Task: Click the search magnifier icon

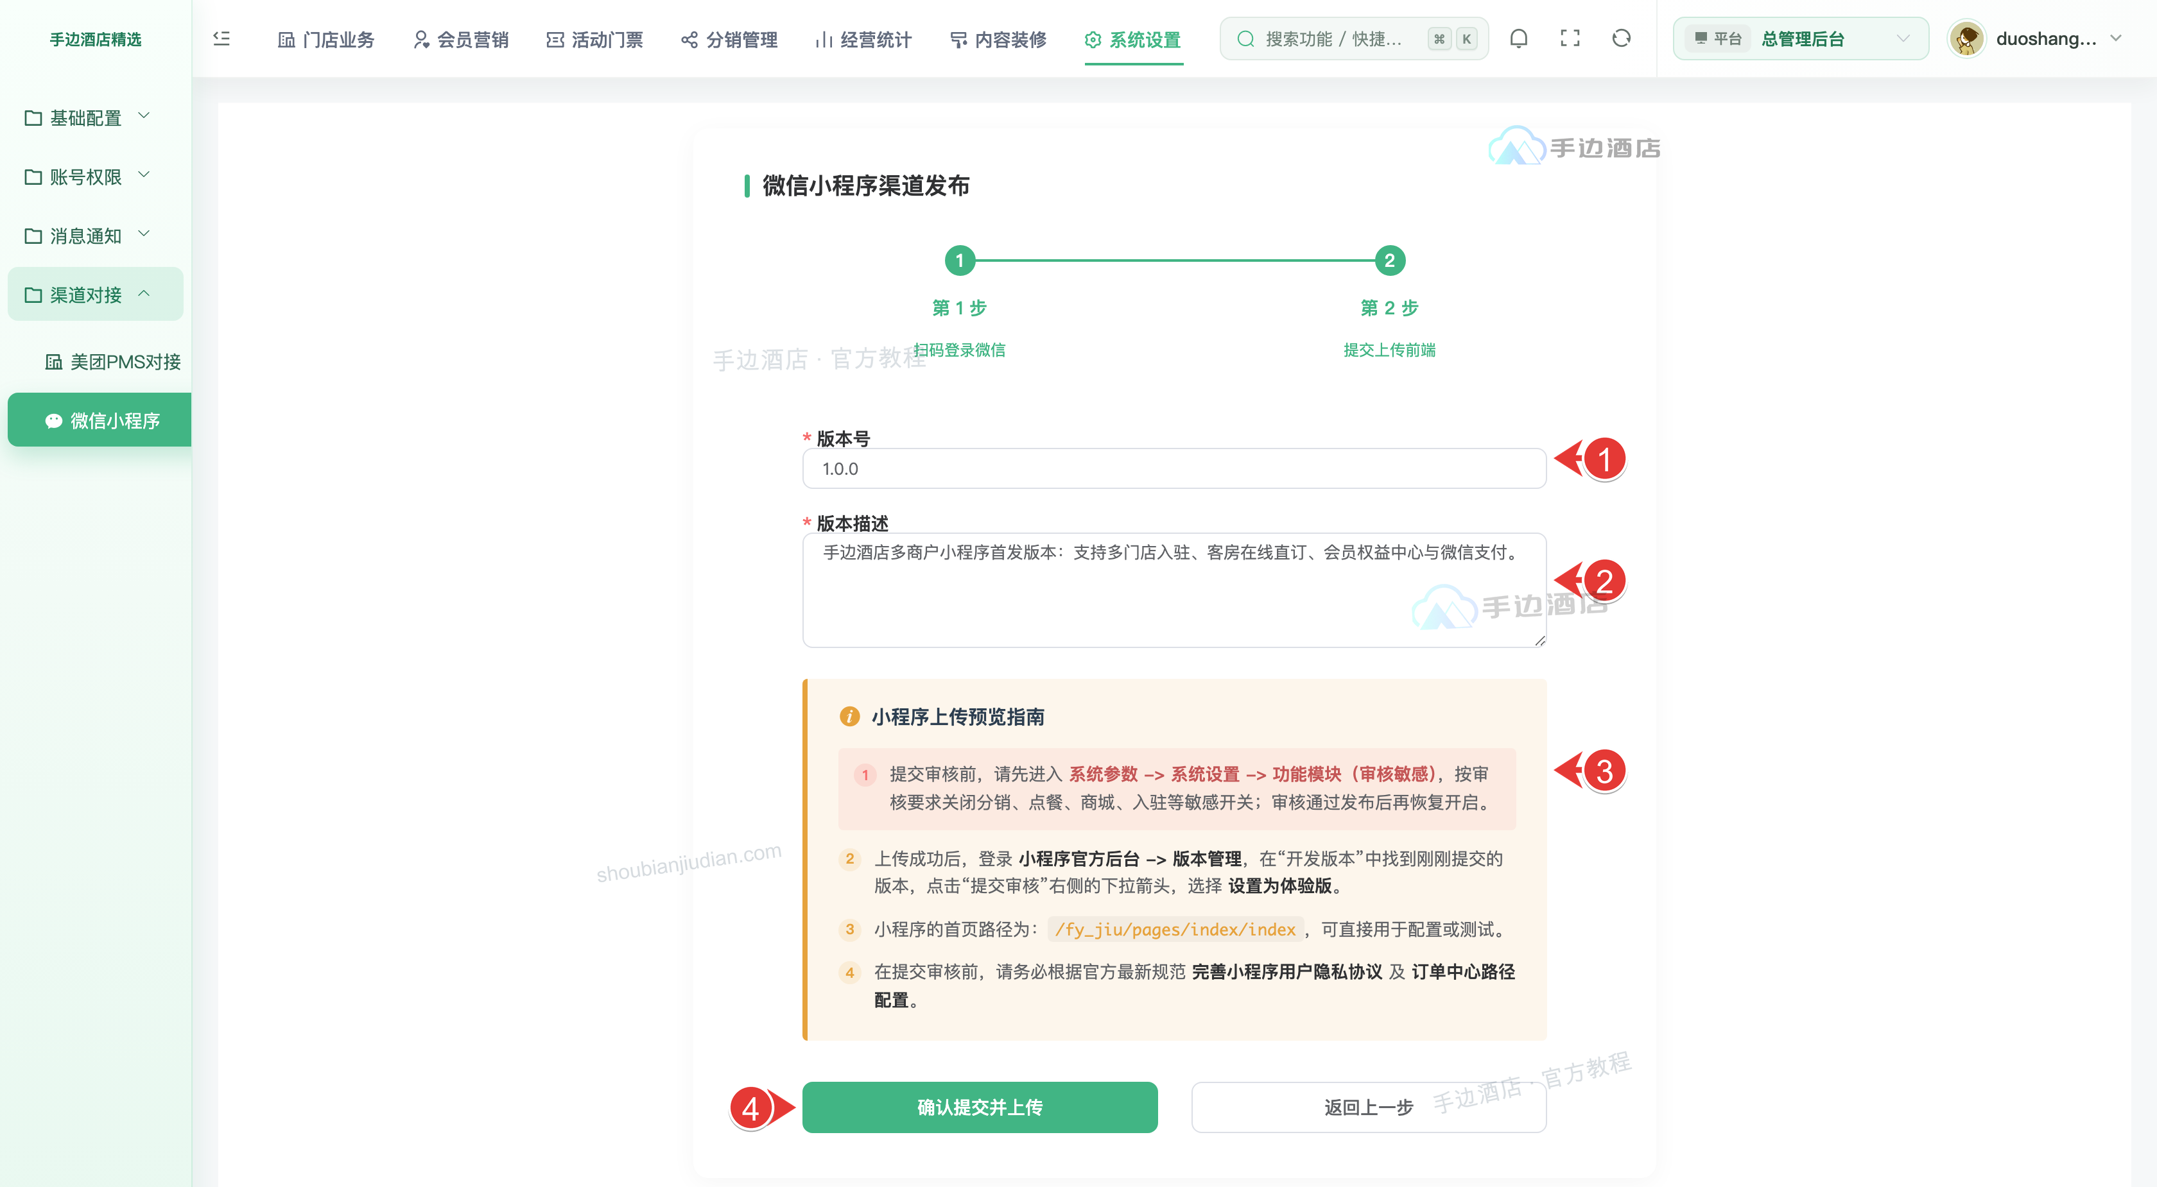Action: (x=1245, y=38)
